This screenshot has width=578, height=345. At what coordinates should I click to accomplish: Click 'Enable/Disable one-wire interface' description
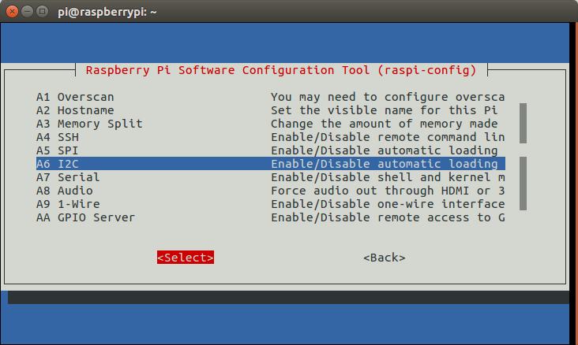388,204
